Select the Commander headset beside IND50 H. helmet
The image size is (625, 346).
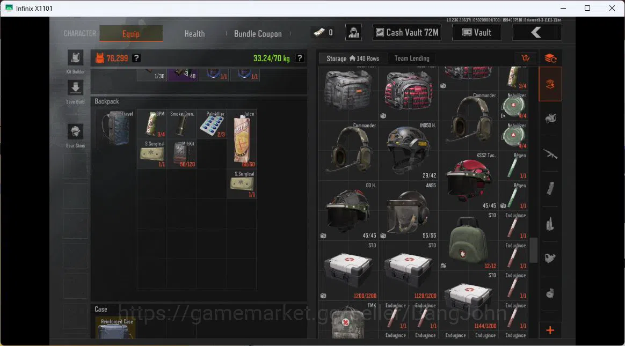pos(348,150)
